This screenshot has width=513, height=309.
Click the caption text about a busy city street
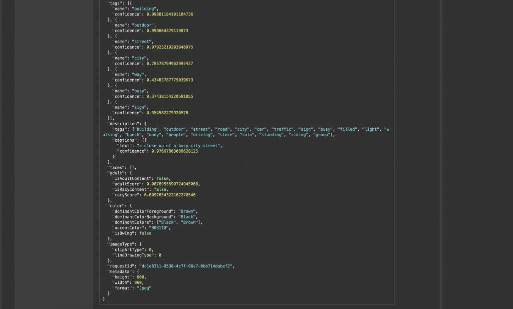pos(179,146)
